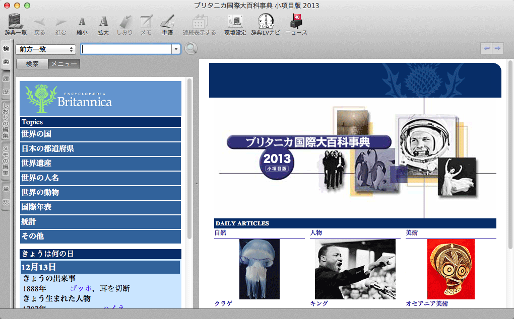Click the magnifying glass search icon
The width and height of the screenshot is (514, 319).
point(191,49)
